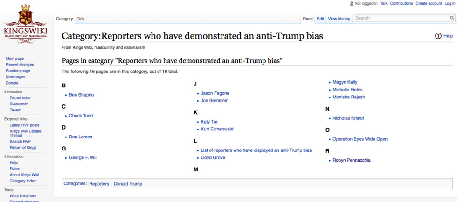457x202 pixels.
Task: Go to Main page in sidebar
Action: pos(15,59)
